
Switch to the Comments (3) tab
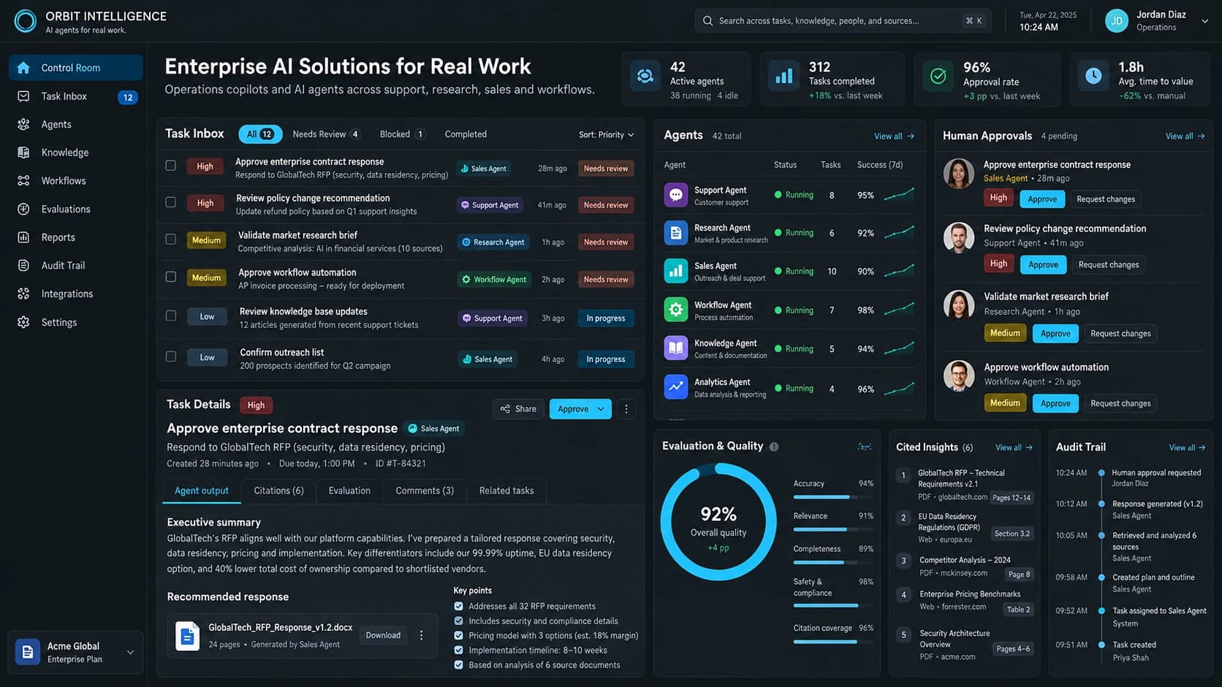coord(425,491)
